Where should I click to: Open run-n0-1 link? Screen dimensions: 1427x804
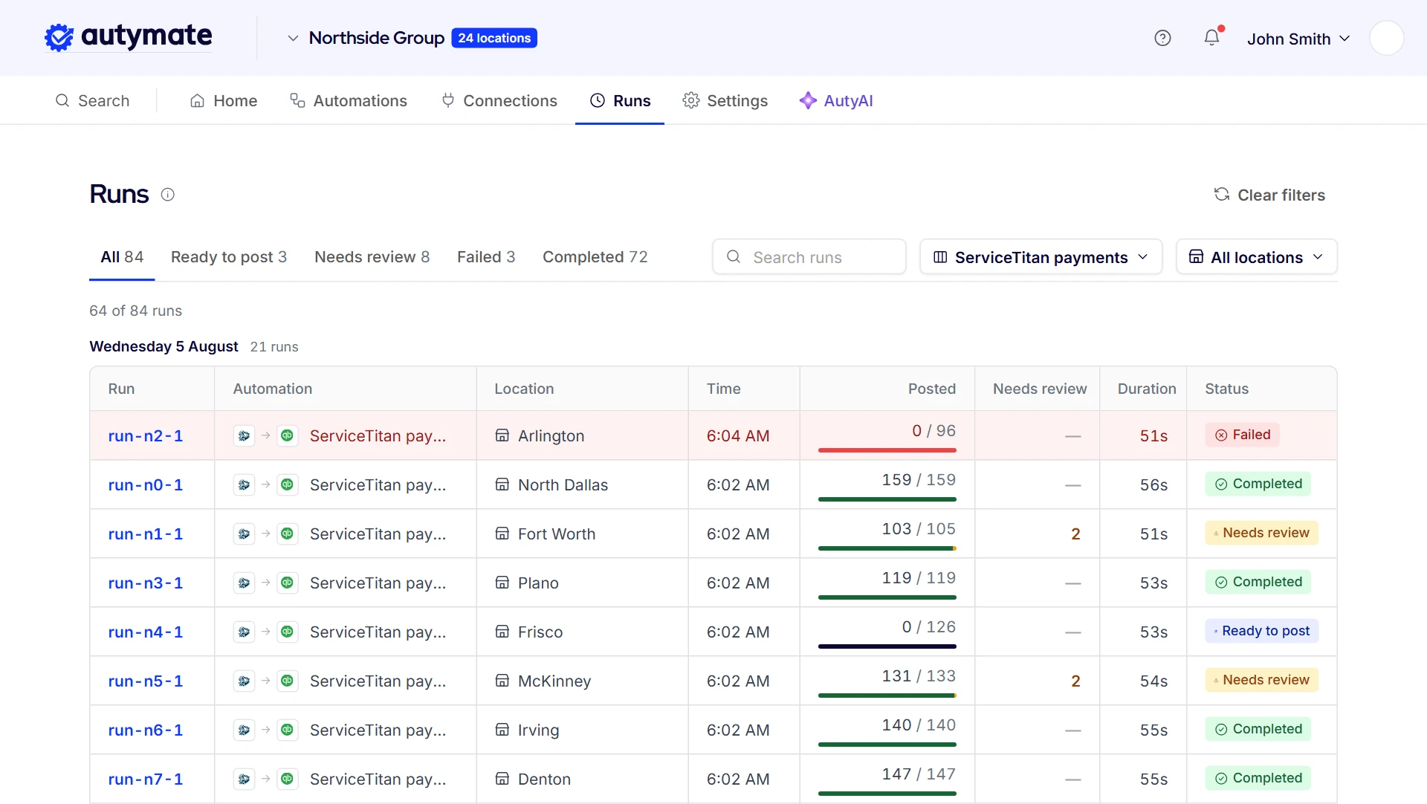pos(146,484)
